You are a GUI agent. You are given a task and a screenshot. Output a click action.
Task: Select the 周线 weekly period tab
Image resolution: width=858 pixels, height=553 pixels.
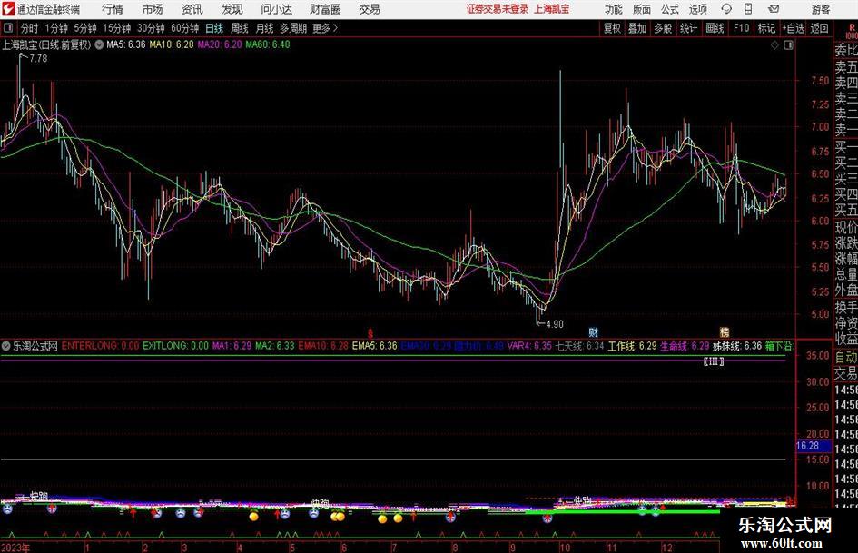click(239, 28)
